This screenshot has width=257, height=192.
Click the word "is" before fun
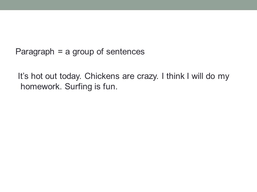(x=97, y=86)
